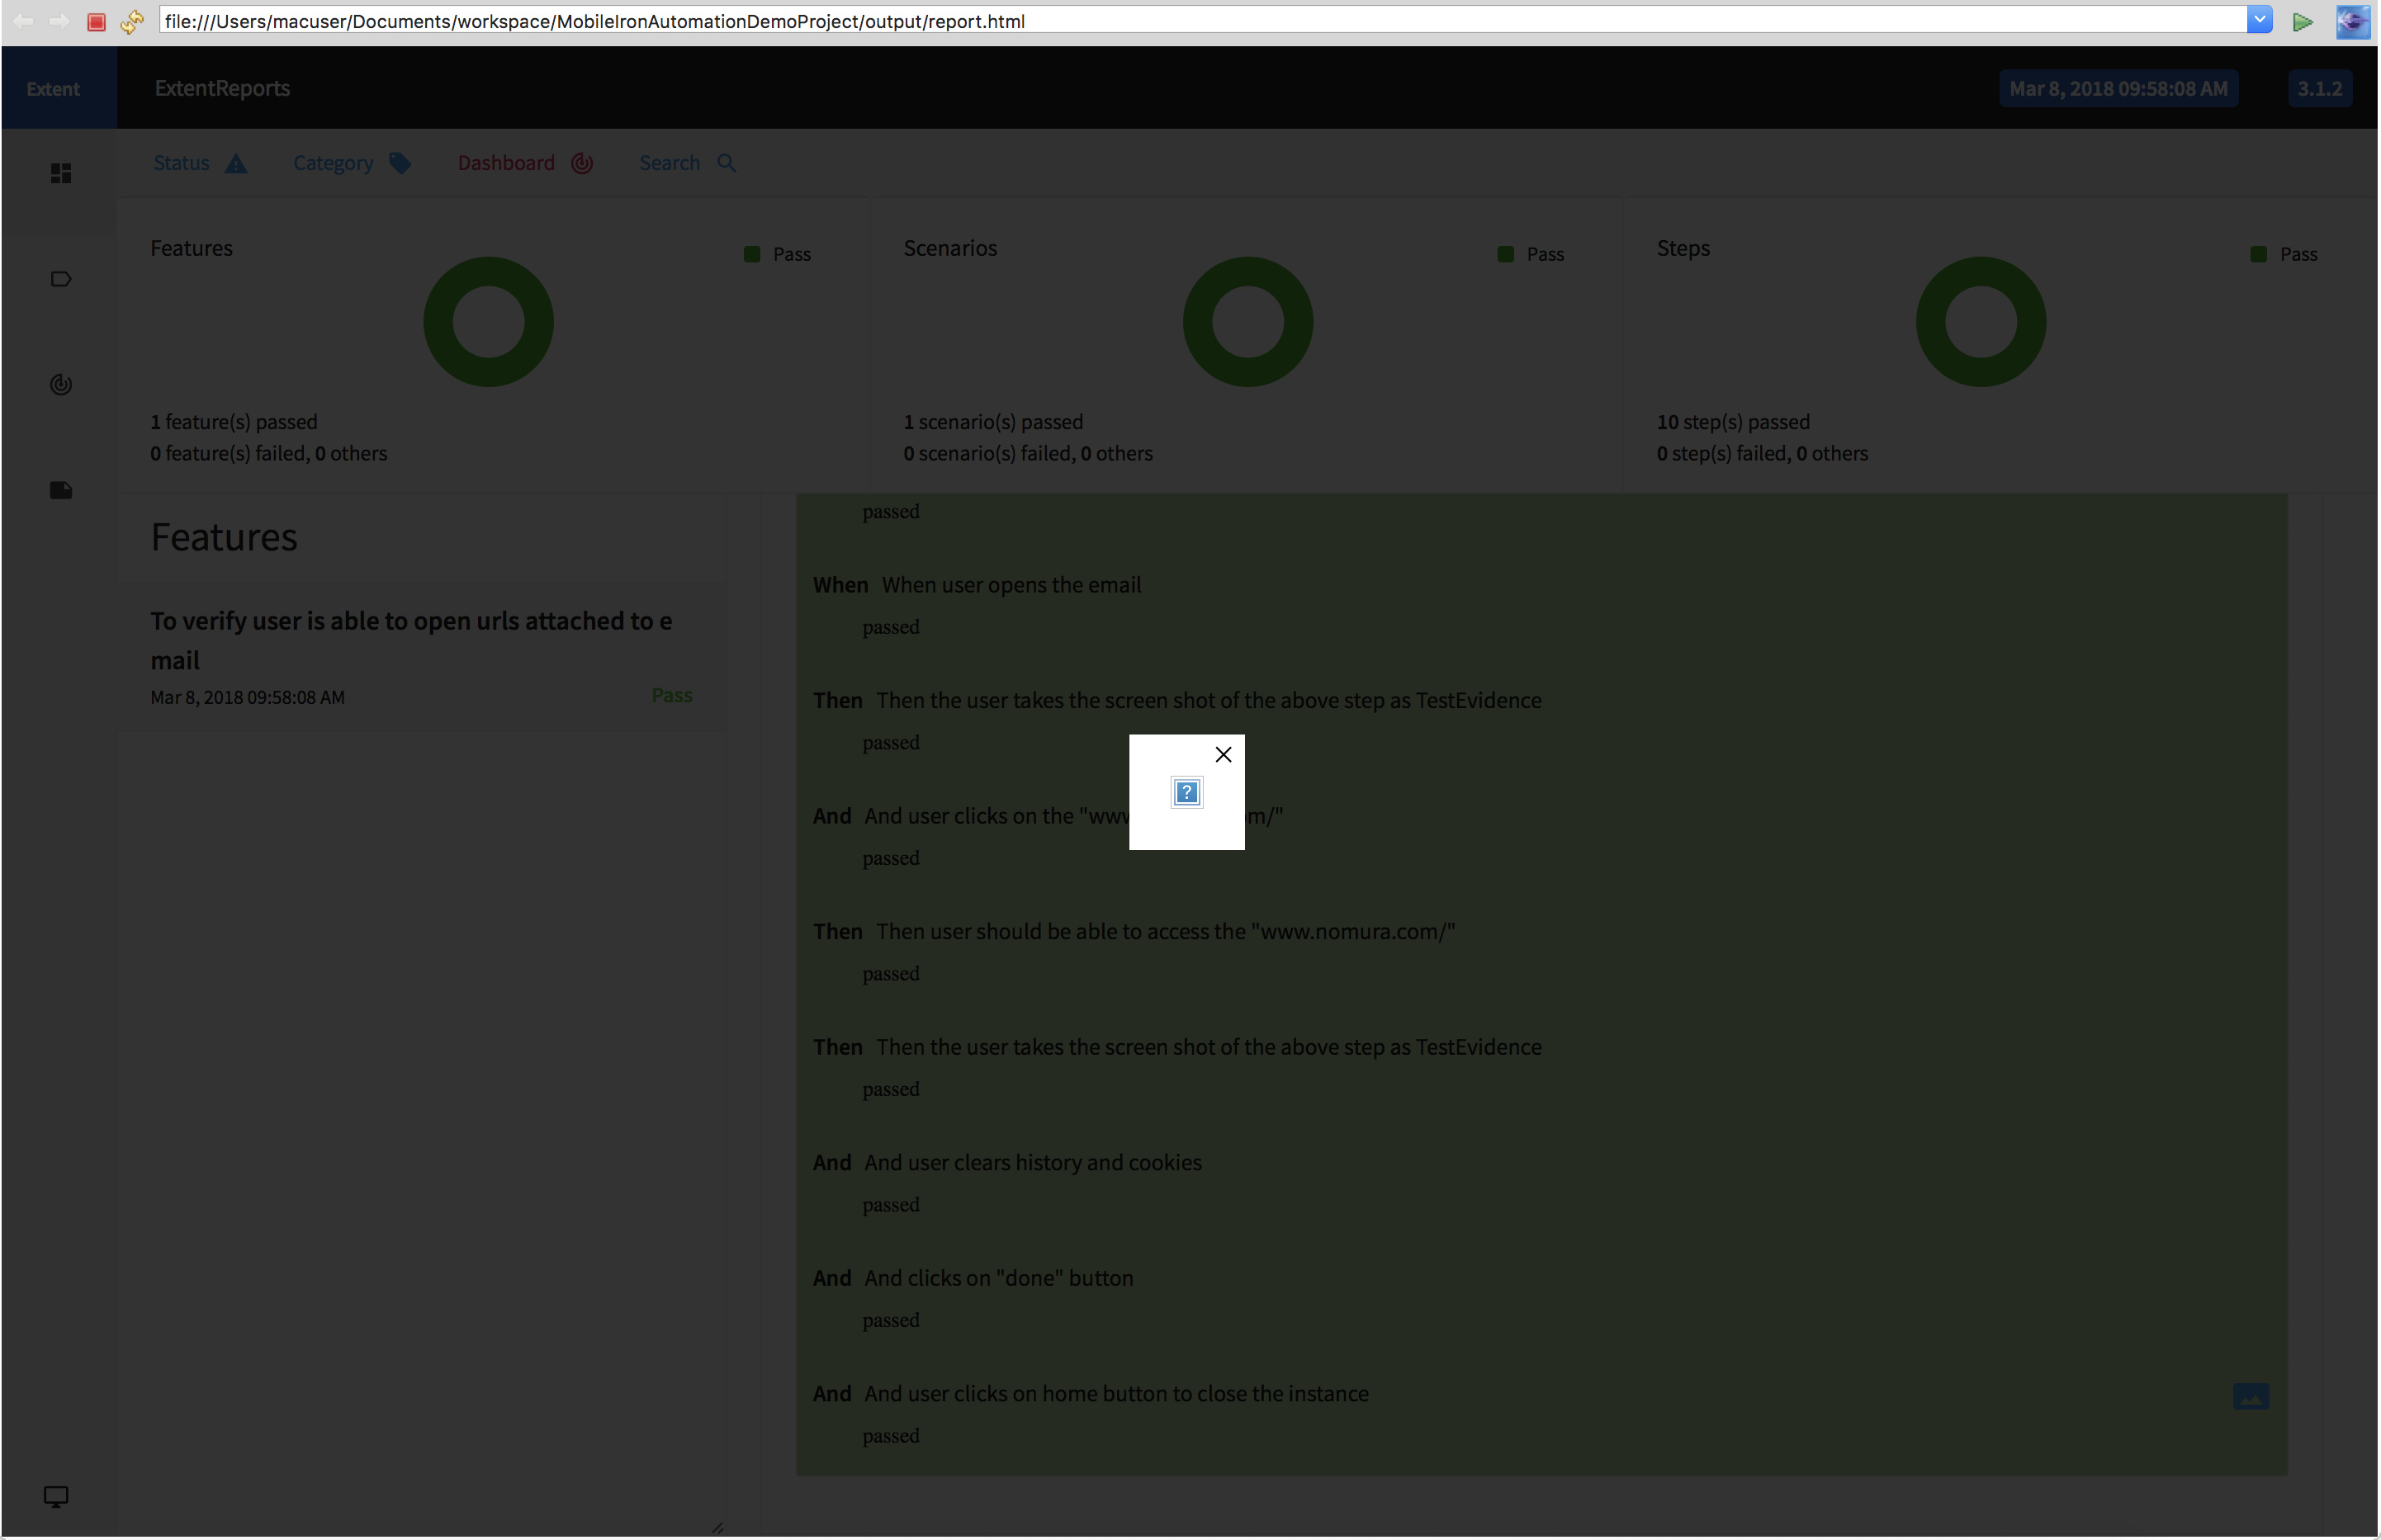Click the broken image placeholder in popup
The image size is (2381, 1540).
[x=1186, y=793]
